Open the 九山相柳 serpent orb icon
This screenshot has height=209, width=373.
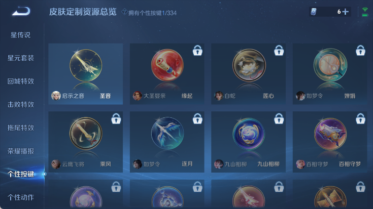(249, 134)
